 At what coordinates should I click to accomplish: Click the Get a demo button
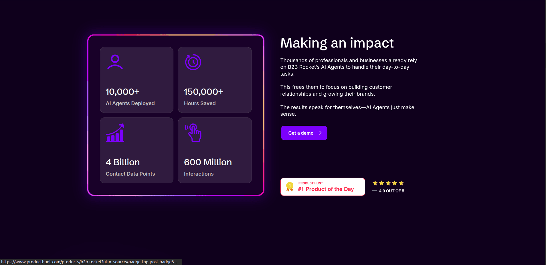click(x=304, y=133)
